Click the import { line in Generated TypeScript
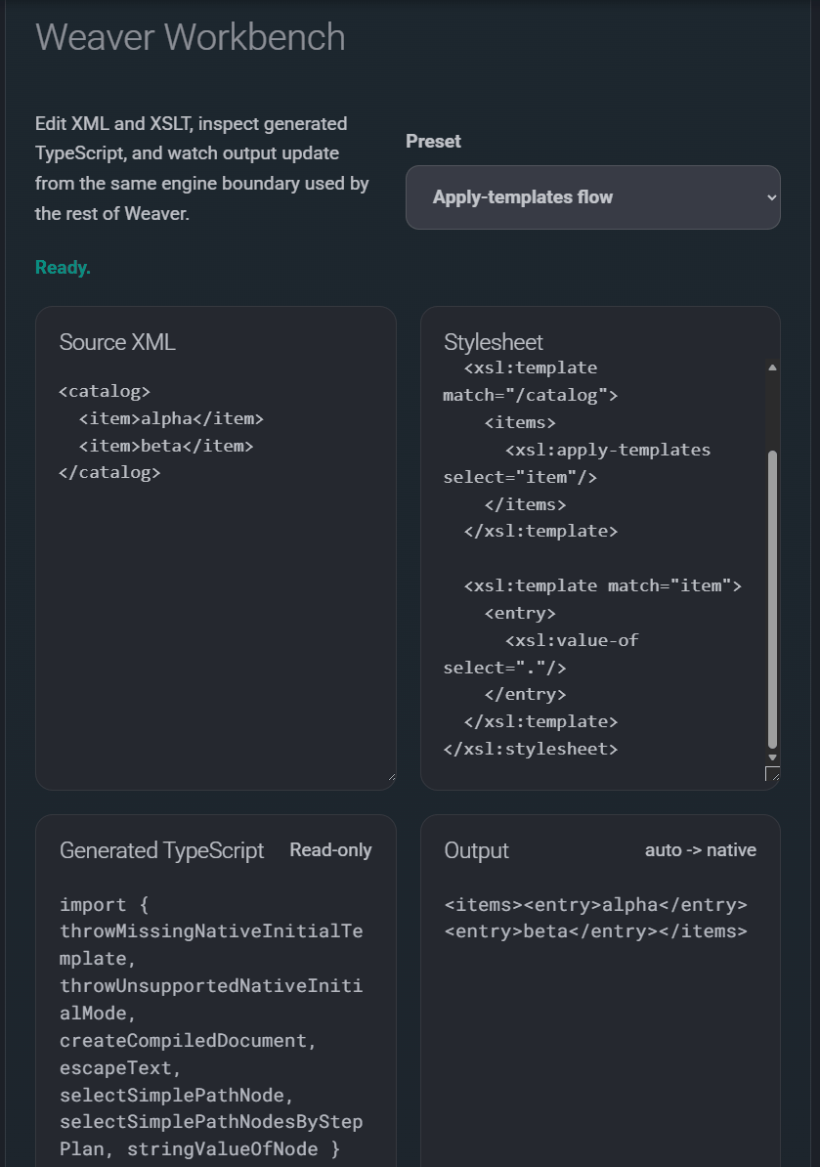The width and height of the screenshot is (820, 1167). 105,905
